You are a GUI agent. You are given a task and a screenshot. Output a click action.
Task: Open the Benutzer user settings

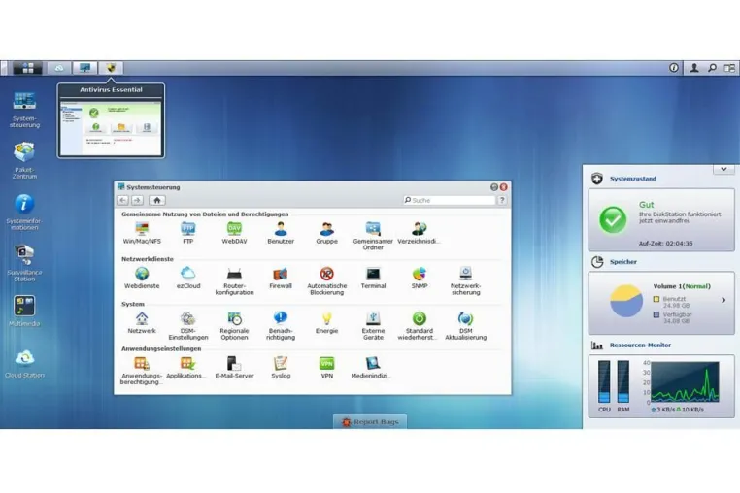(x=281, y=233)
